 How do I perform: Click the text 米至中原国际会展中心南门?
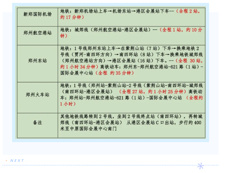[88, 129]
